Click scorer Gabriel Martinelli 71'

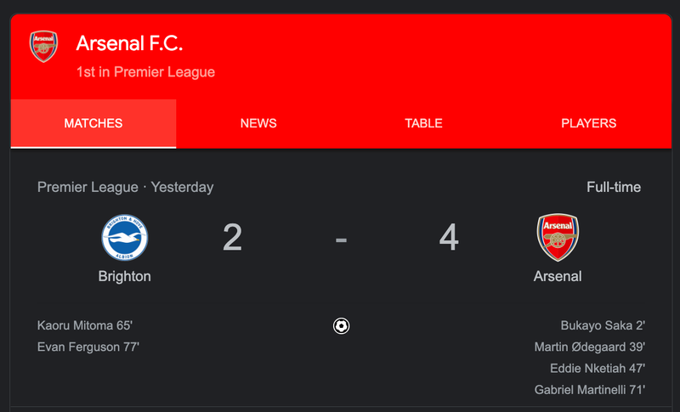590,390
